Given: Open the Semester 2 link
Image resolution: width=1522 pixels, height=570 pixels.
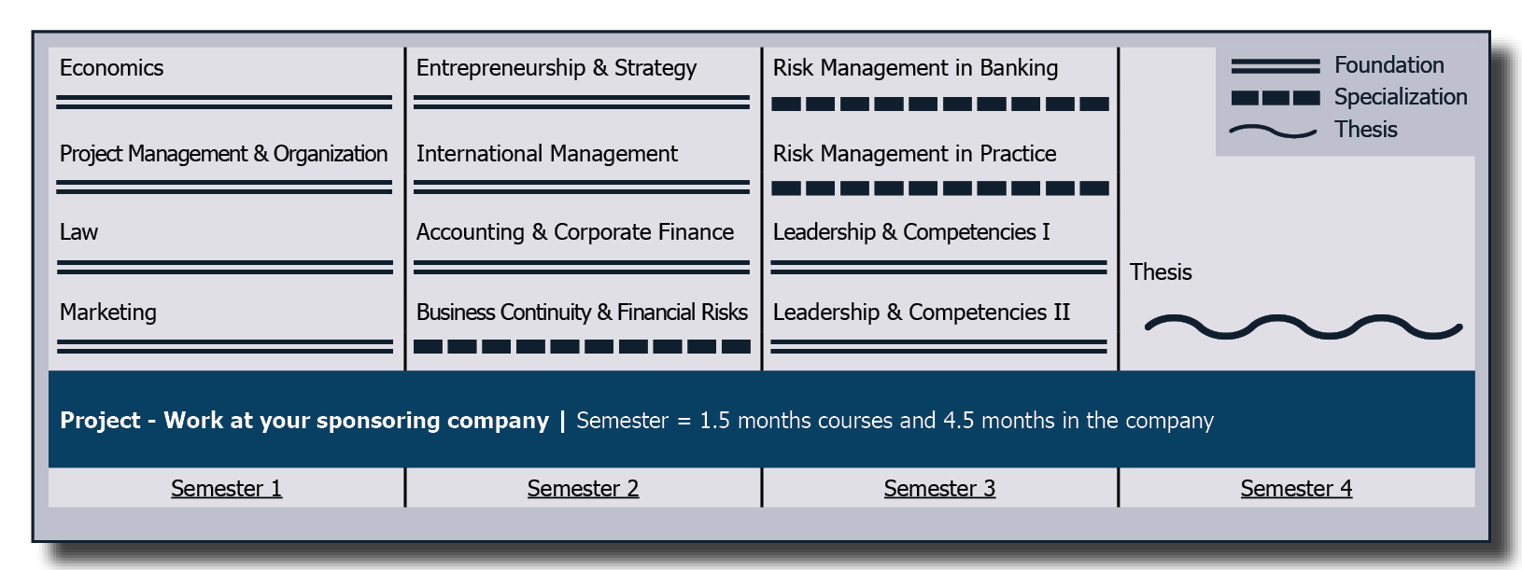Looking at the screenshot, I should (x=583, y=489).
